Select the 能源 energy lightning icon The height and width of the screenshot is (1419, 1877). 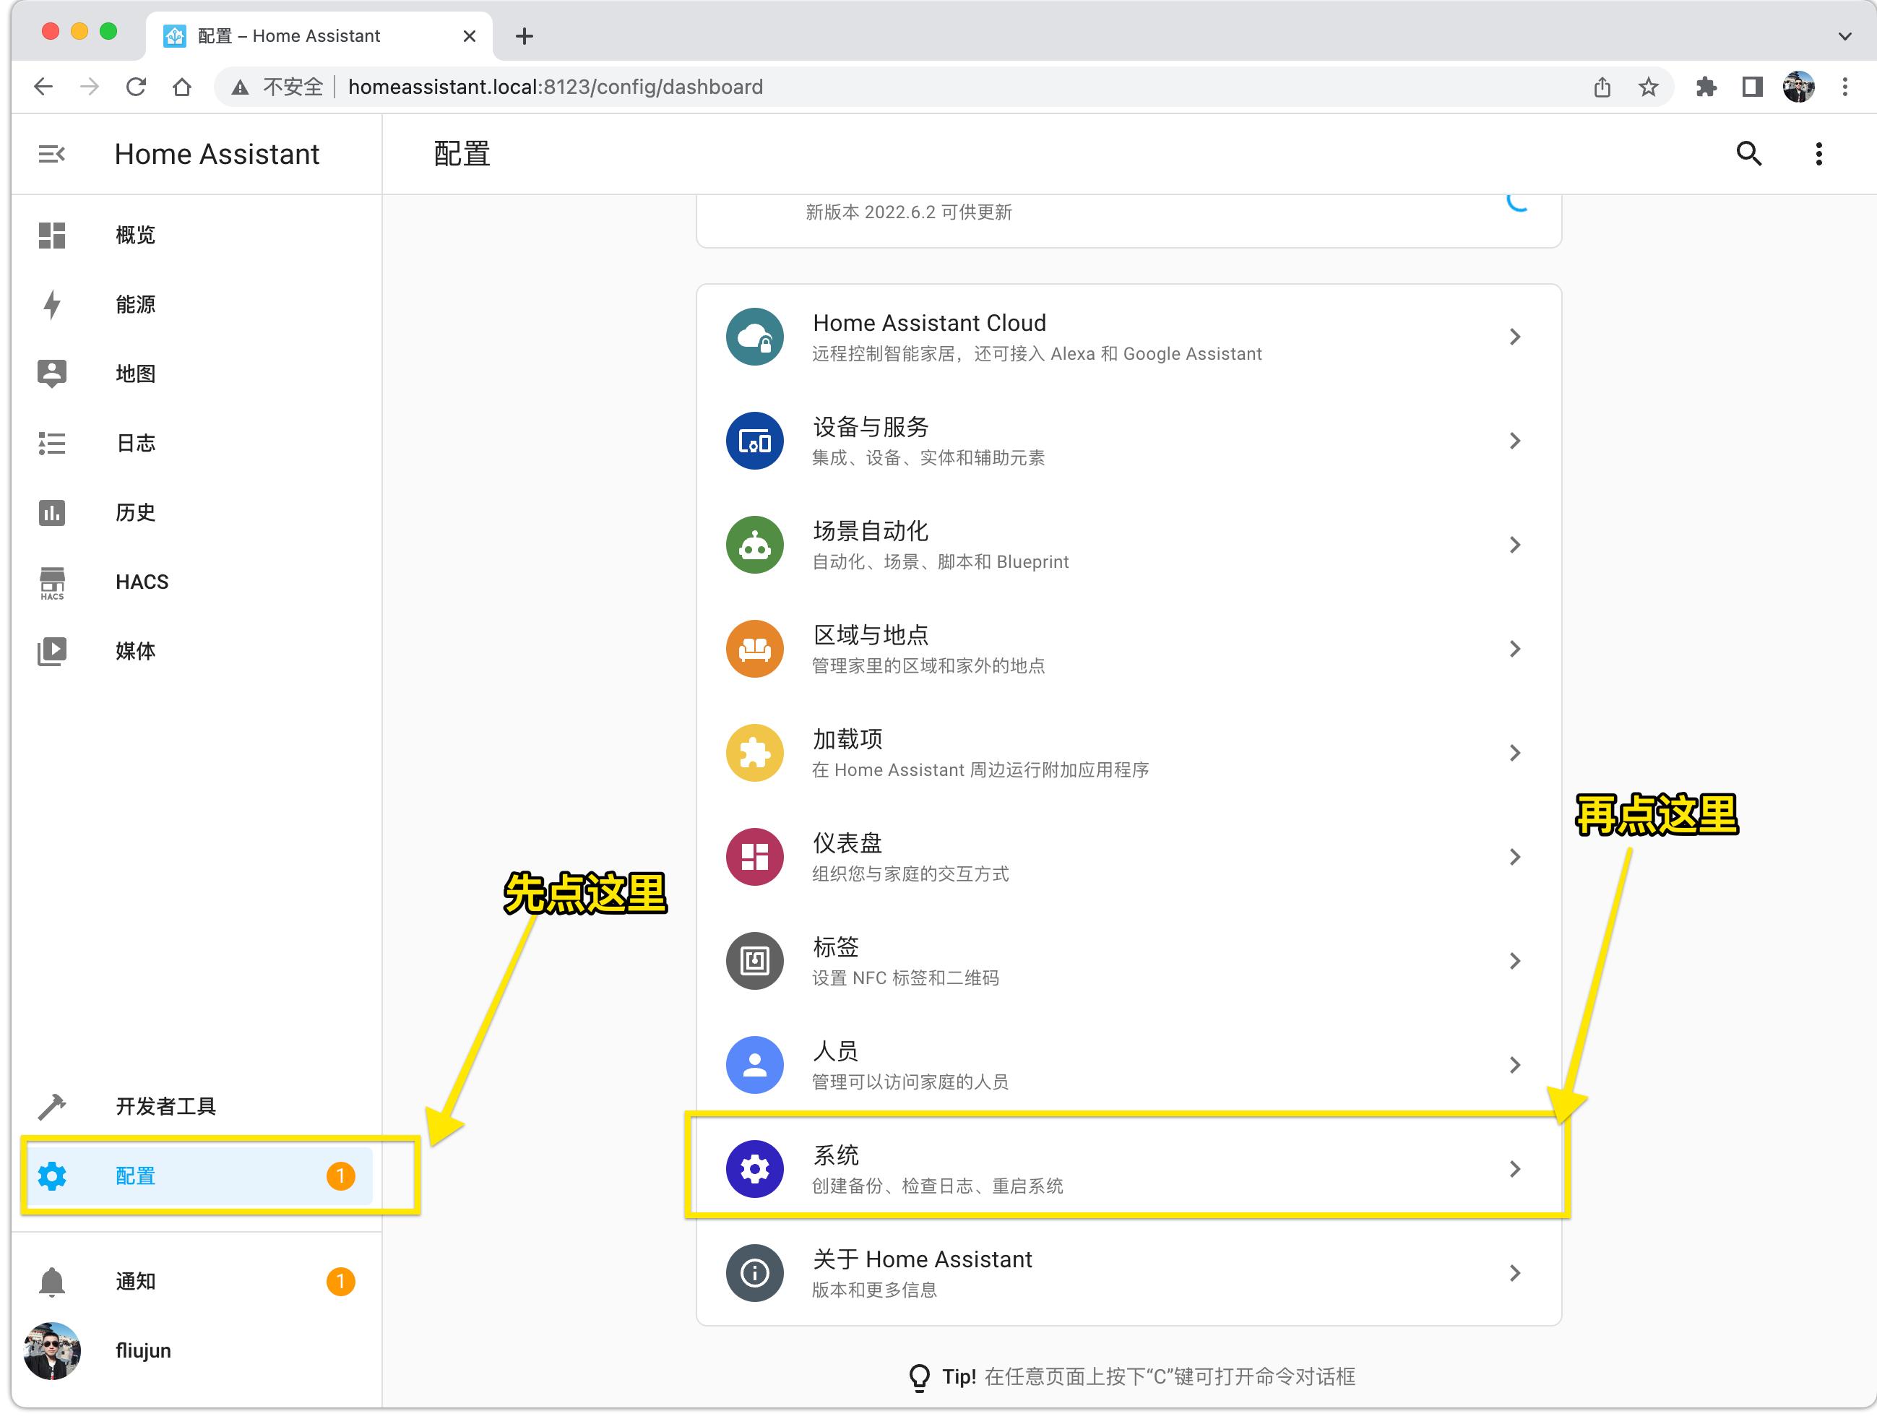click(51, 304)
